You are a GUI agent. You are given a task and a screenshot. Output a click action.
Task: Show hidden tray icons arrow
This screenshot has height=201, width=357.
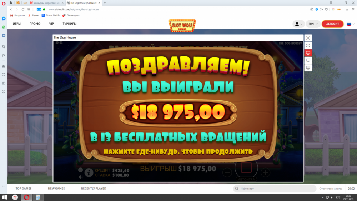(323, 197)
